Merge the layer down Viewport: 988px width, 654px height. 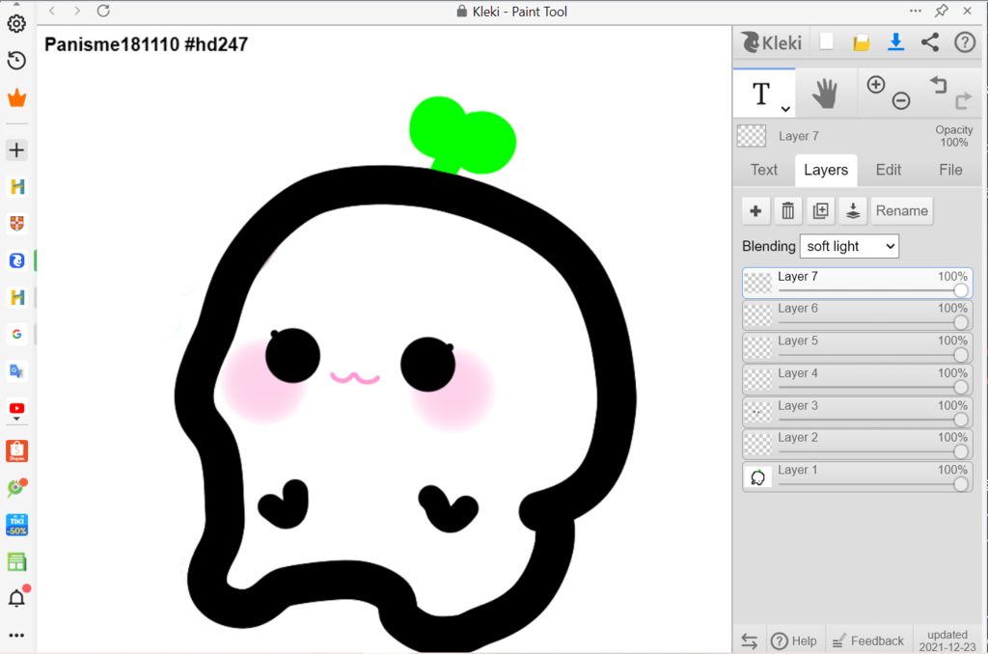(x=853, y=210)
